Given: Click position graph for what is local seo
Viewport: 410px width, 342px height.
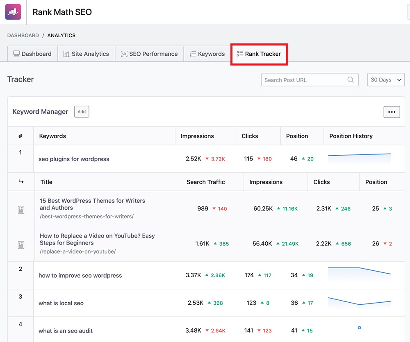Looking at the screenshot, I should point(359,302).
